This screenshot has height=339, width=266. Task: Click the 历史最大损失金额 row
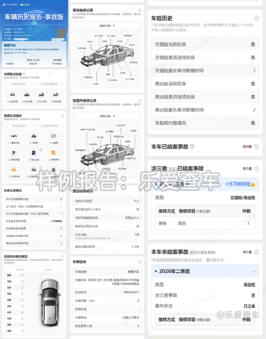point(34,221)
